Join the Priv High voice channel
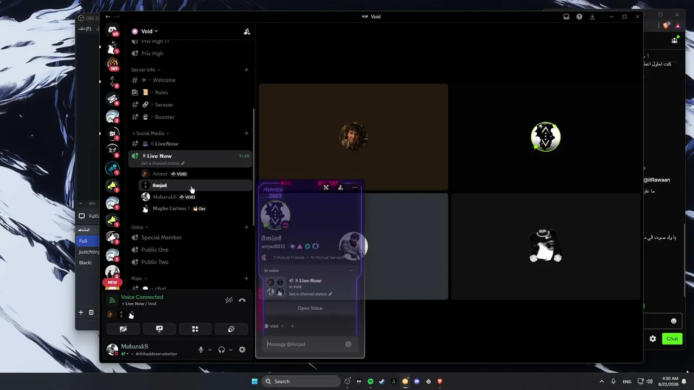This screenshot has height=390, width=694. pyautogui.click(x=190, y=54)
